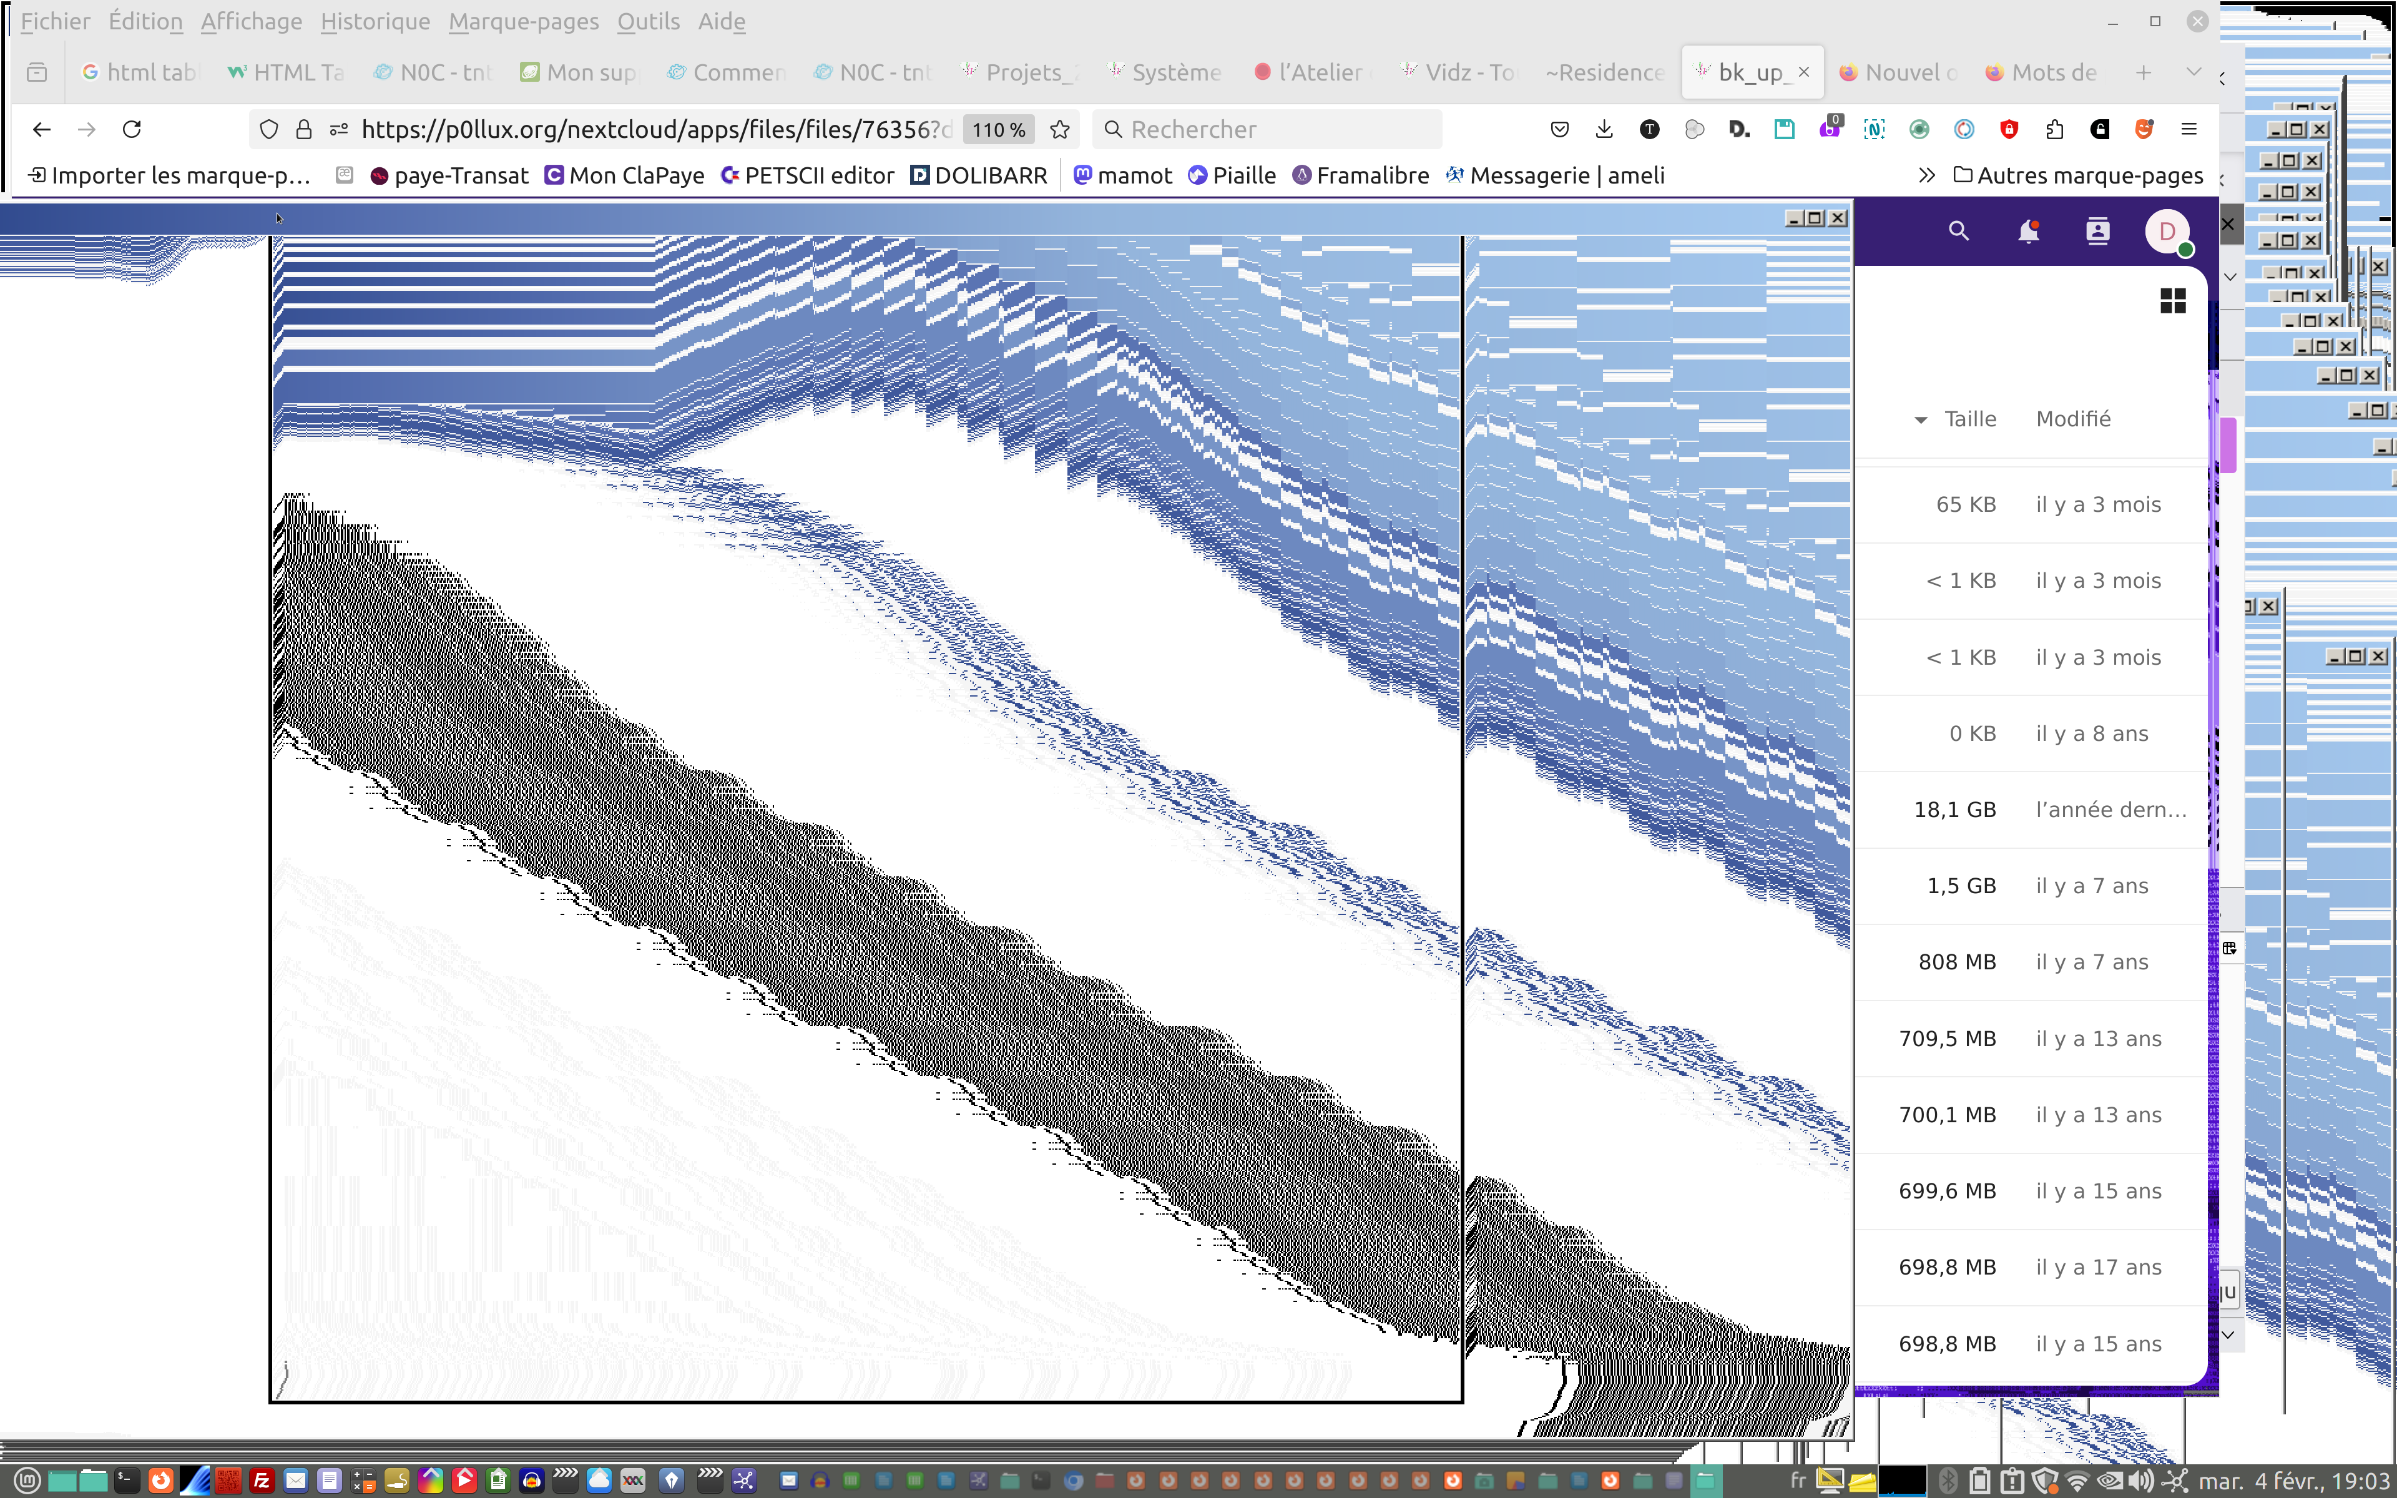Open Nextcloud contacts menu icon
Screen dimensions: 2397x1498
pyautogui.click(x=2097, y=231)
